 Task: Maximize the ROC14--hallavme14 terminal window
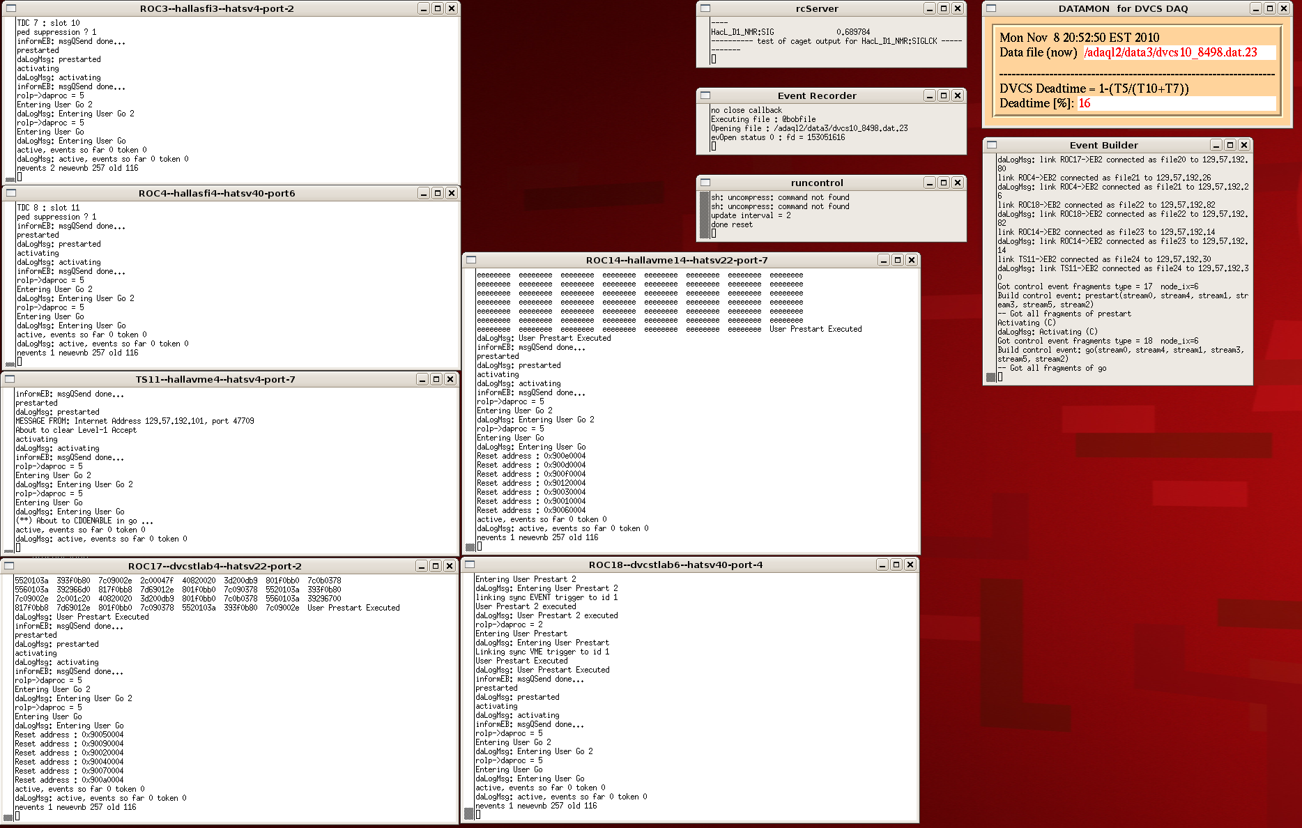click(898, 260)
